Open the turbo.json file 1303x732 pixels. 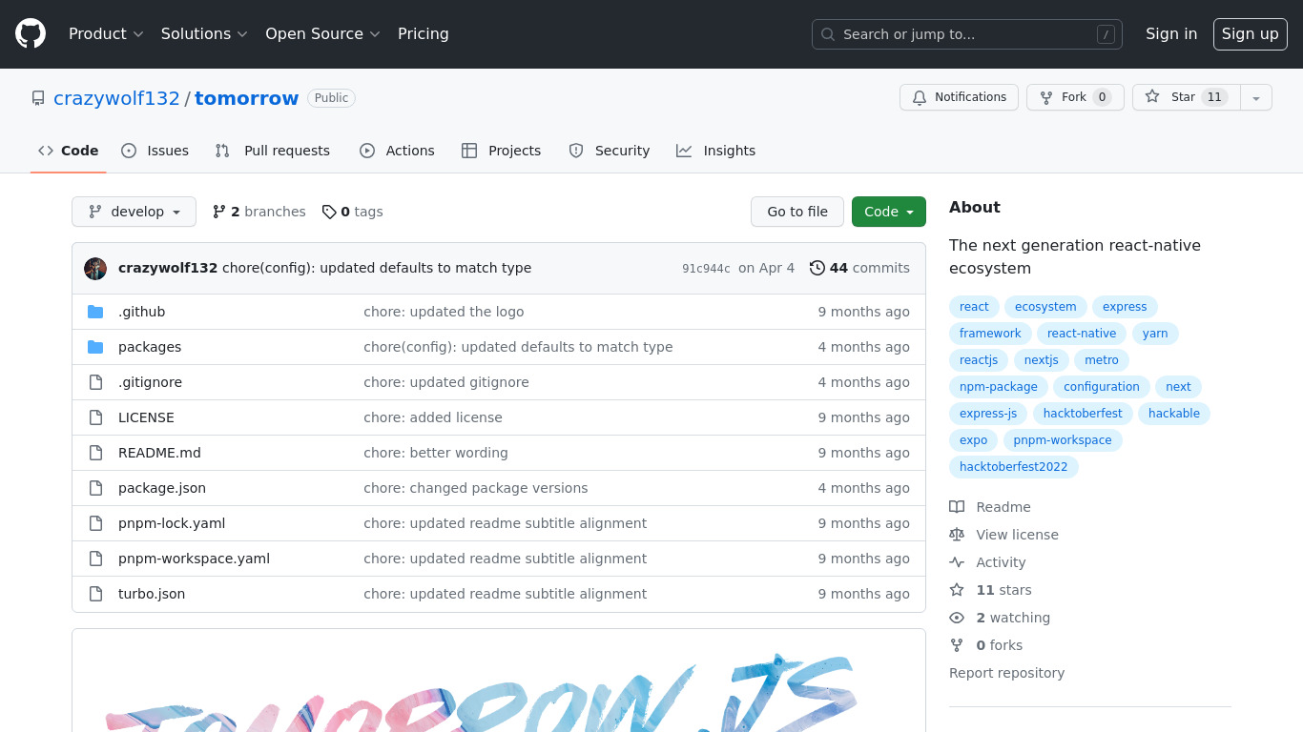[152, 594]
